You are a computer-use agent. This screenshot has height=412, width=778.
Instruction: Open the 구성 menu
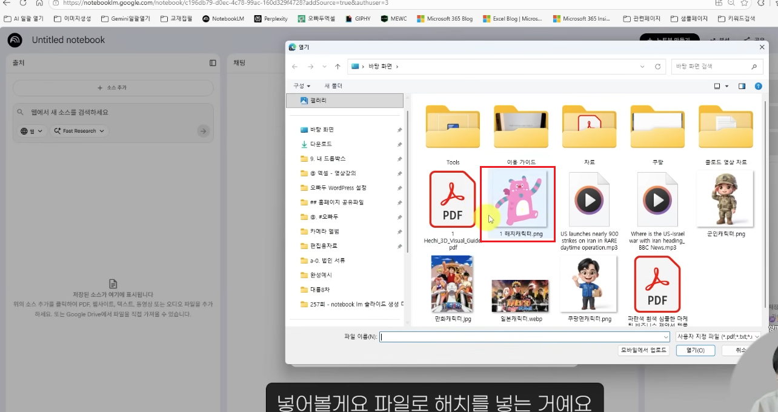click(x=302, y=86)
